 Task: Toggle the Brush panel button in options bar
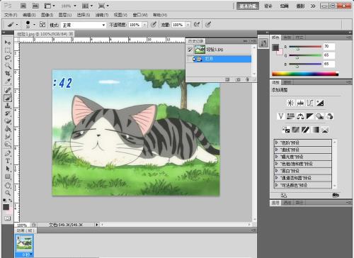pos(42,24)
